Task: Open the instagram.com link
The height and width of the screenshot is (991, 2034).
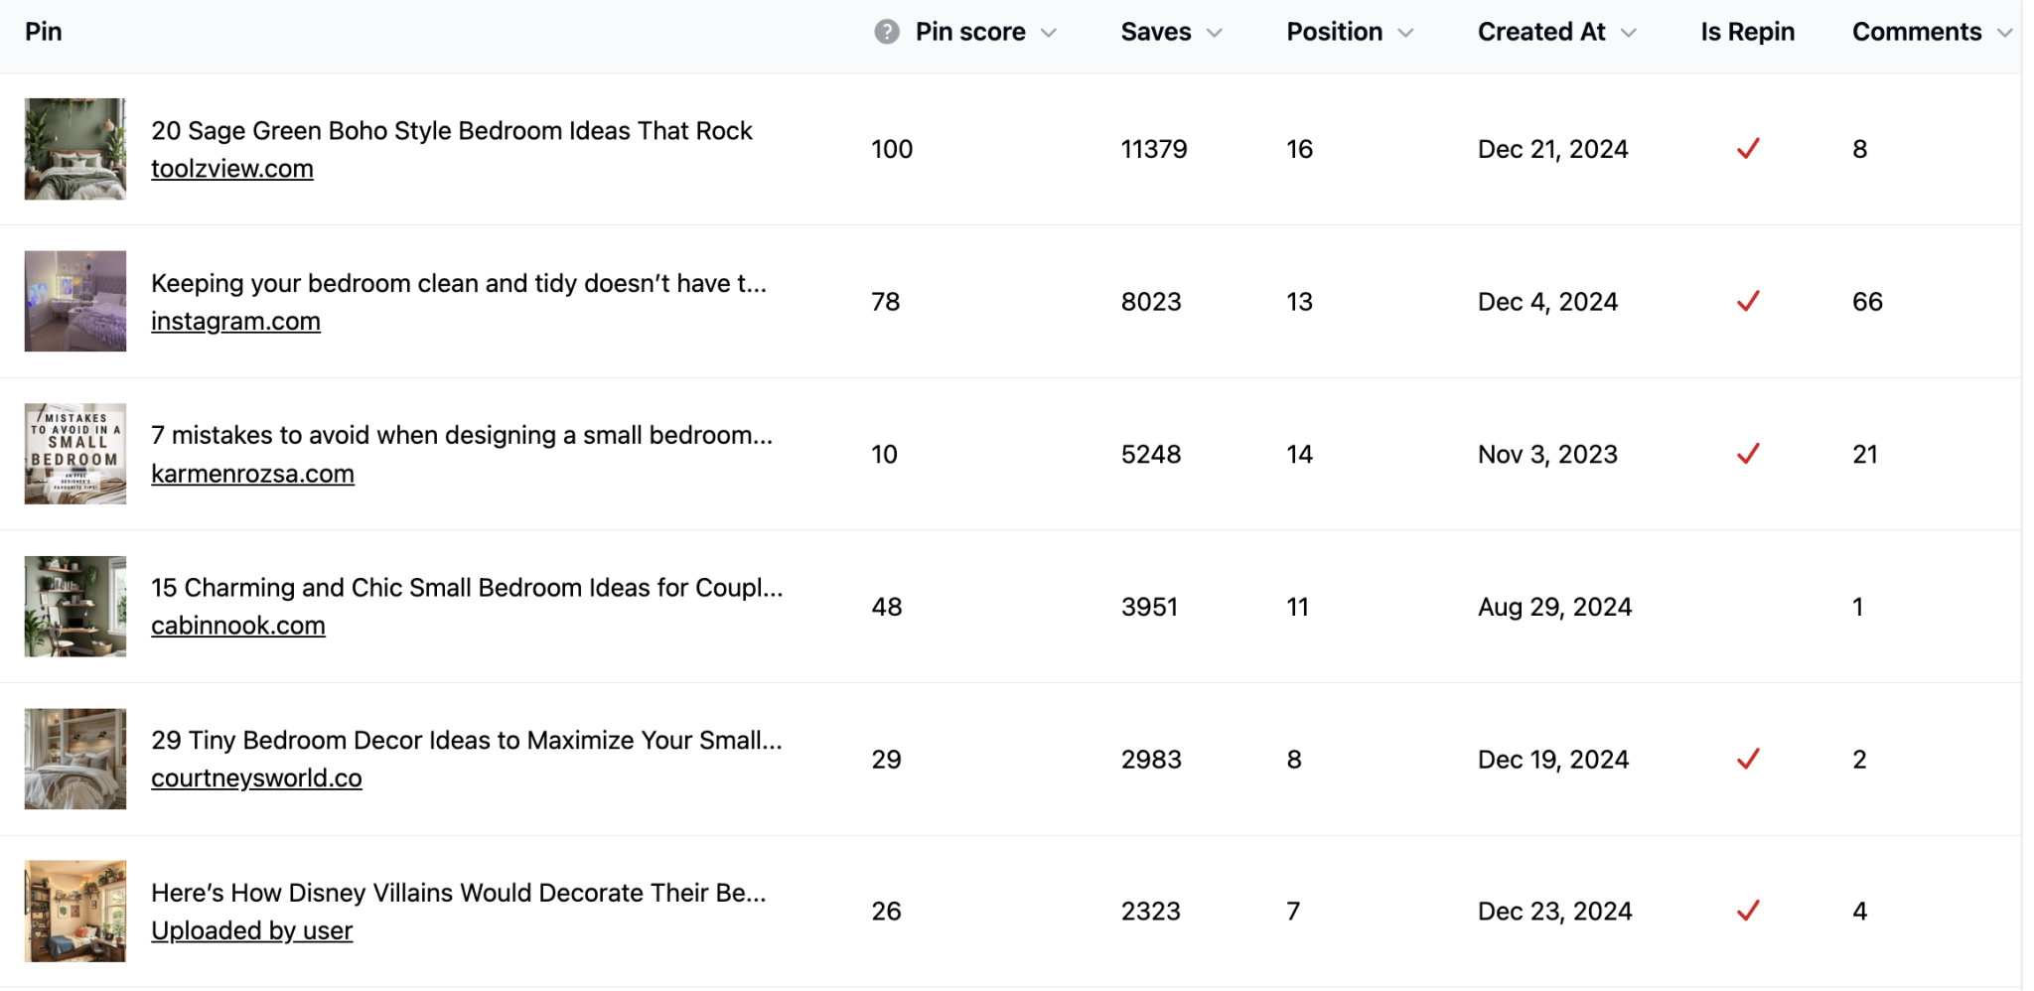Action: pyautogui.click(x=235, y=320)
